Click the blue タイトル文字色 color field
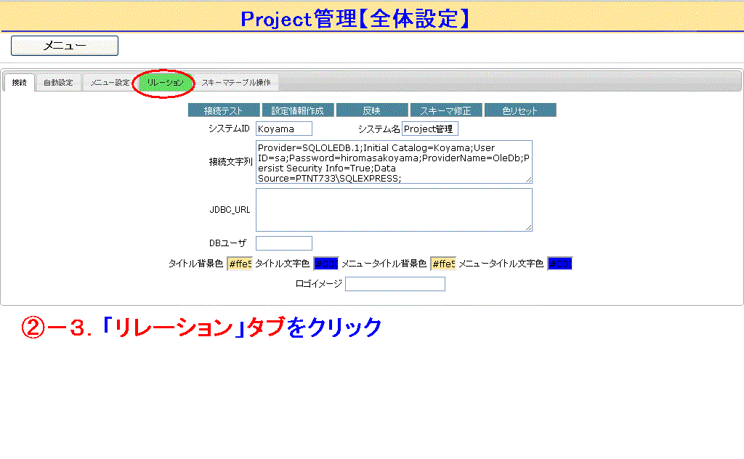Image resolution: width=744 pixels, height=459 pixels. [x=326, y=264]
